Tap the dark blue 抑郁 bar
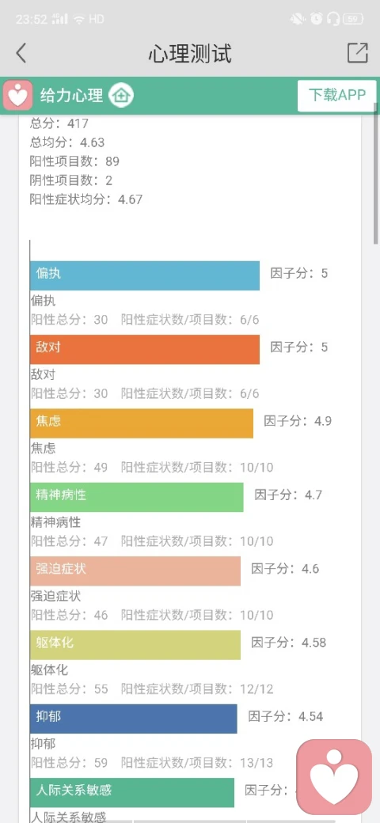Image resolution: width=380 pixels, height=823 pixels. pyautogui.click(x=133, y=719)
